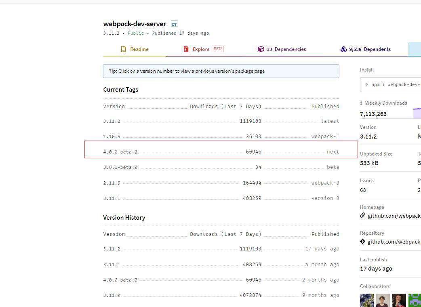The height and width of the screenshot is (307, 421).
Task: Switch to the Explore tab
Action: coord(203,49)
